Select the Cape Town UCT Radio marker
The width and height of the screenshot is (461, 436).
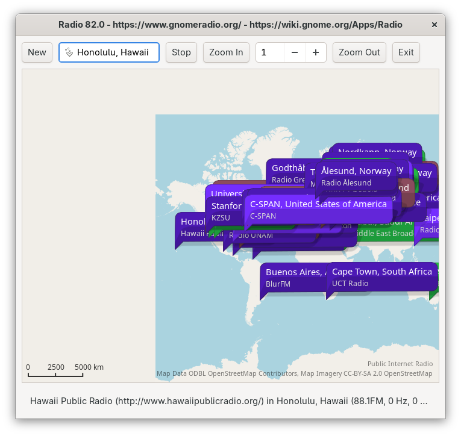coord(382,277)
